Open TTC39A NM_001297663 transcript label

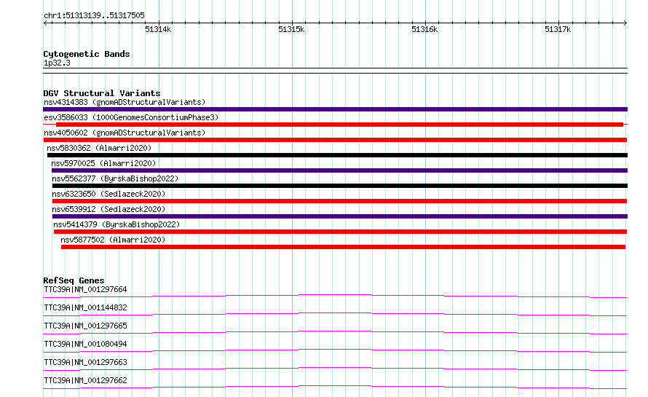click(85, 362)
